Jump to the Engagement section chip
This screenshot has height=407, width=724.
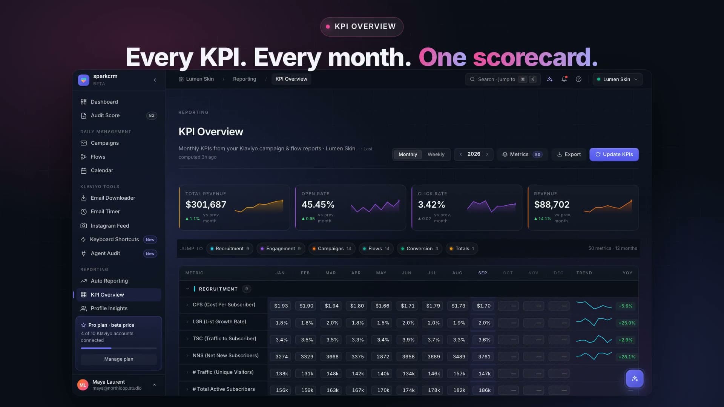coord(281,249)
